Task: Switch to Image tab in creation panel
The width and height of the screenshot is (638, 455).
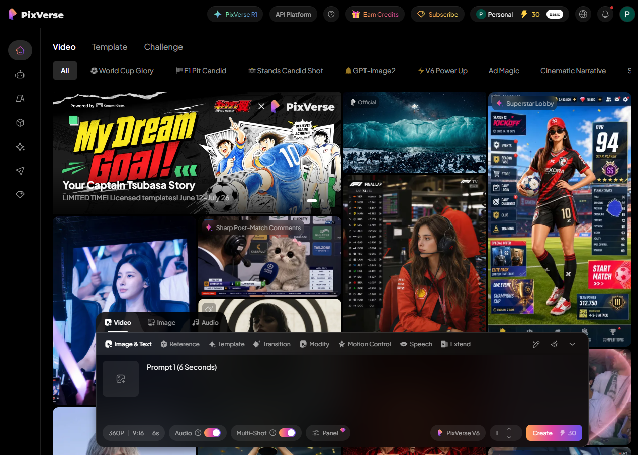Action: click(x=161, y=322)
